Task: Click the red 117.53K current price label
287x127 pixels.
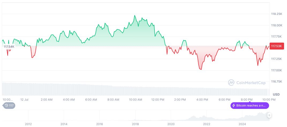Action: click(276, 46)
